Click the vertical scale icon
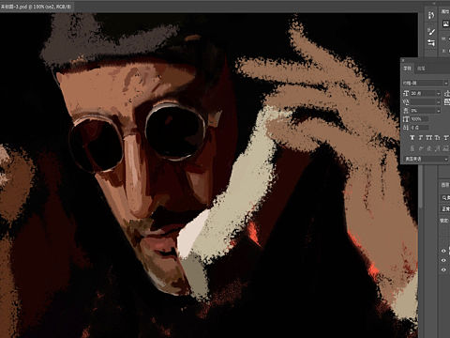This screenshot has width=450, height=338. tap(406, 119)
